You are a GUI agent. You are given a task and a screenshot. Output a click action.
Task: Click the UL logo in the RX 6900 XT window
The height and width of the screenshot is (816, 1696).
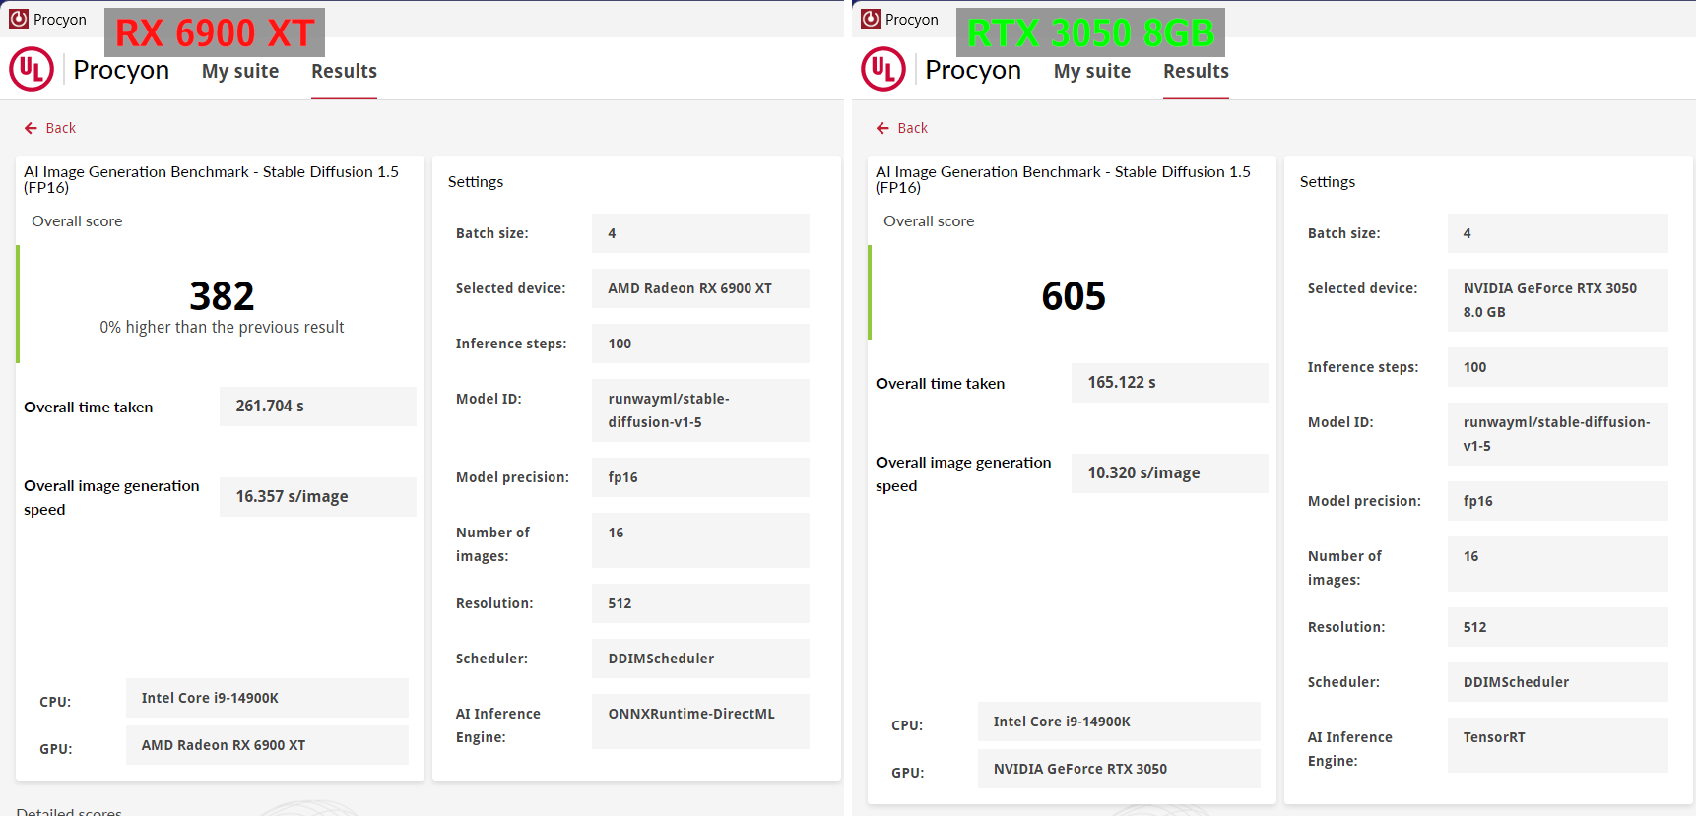[x=32, y=70]
